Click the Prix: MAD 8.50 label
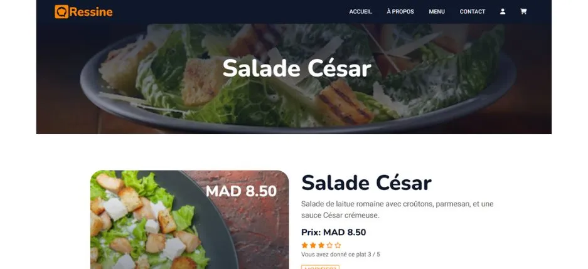Screen dimensions: 588x269 pyautogui.click(x=333, y=232)
